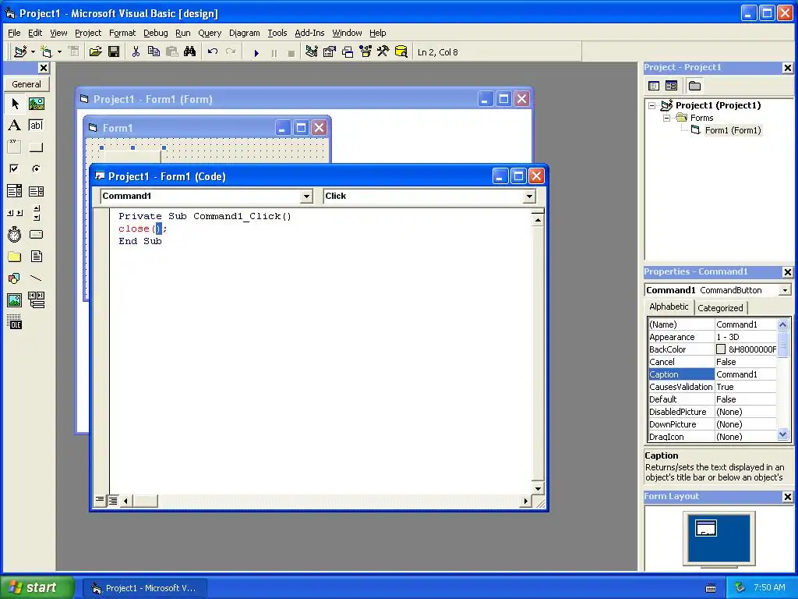The height and width of the screenshot is (599, 798).
Task: Switch to the Alphabetic properties tab
Action: coord(669,307)
